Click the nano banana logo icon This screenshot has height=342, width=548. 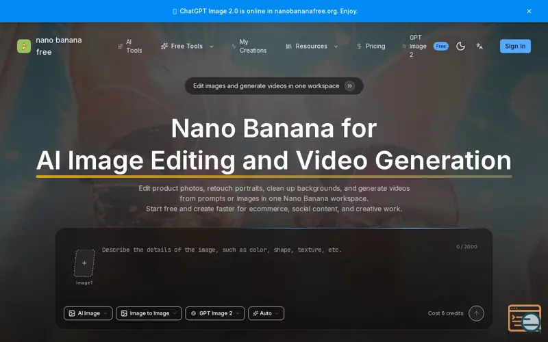click(24, 46)
